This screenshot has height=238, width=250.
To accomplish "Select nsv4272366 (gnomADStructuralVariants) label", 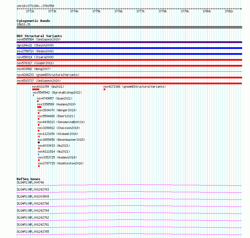I will pyautogui.click(x=135, y=87).
